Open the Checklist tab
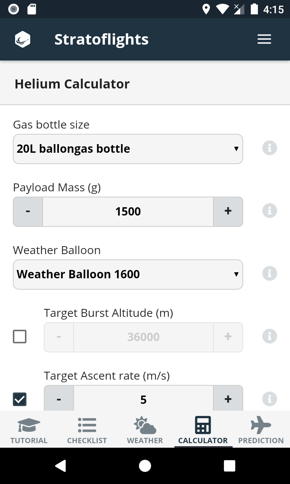This screenshot has height=484, width=290. [87, 430]
